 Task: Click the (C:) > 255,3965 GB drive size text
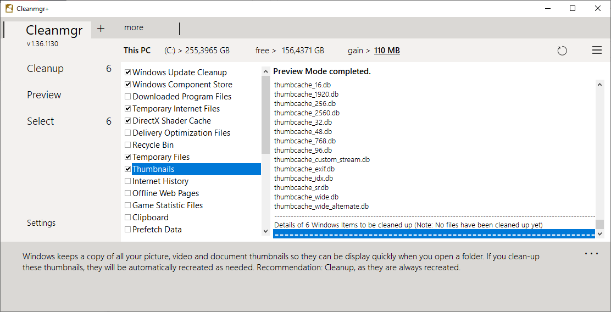point(197,51)
